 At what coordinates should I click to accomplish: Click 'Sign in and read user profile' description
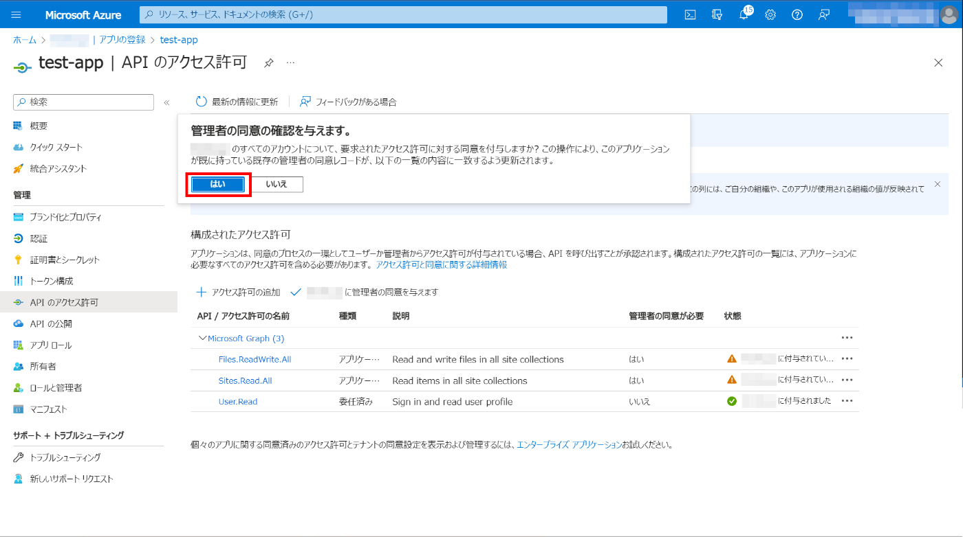tap(453, 402)
